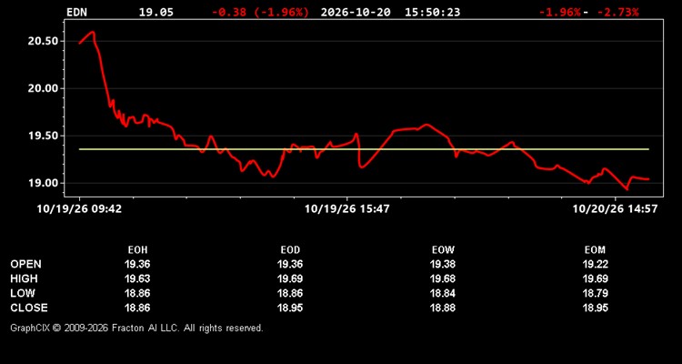Click the HIGH row label

point(24,278)
